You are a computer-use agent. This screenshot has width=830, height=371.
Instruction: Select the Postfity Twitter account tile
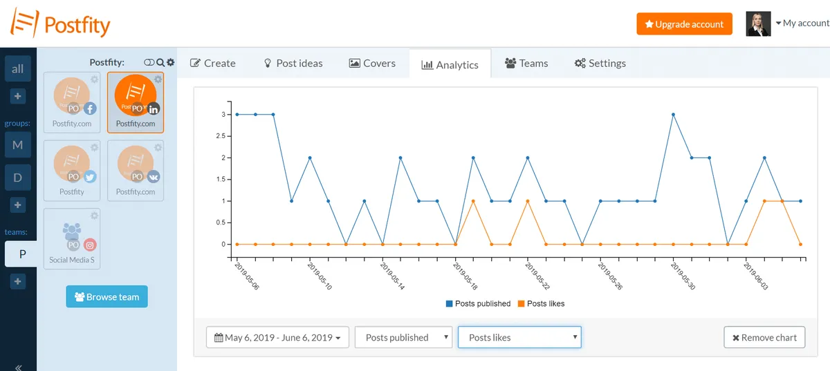pyautogui.click(x=72, y=171)
